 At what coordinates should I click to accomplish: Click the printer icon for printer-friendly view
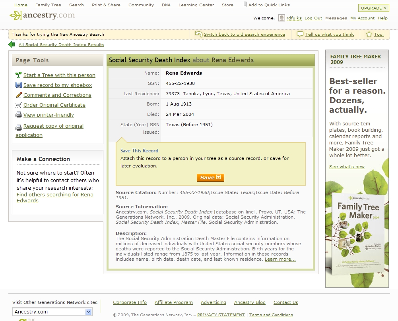tap(19, 115)
